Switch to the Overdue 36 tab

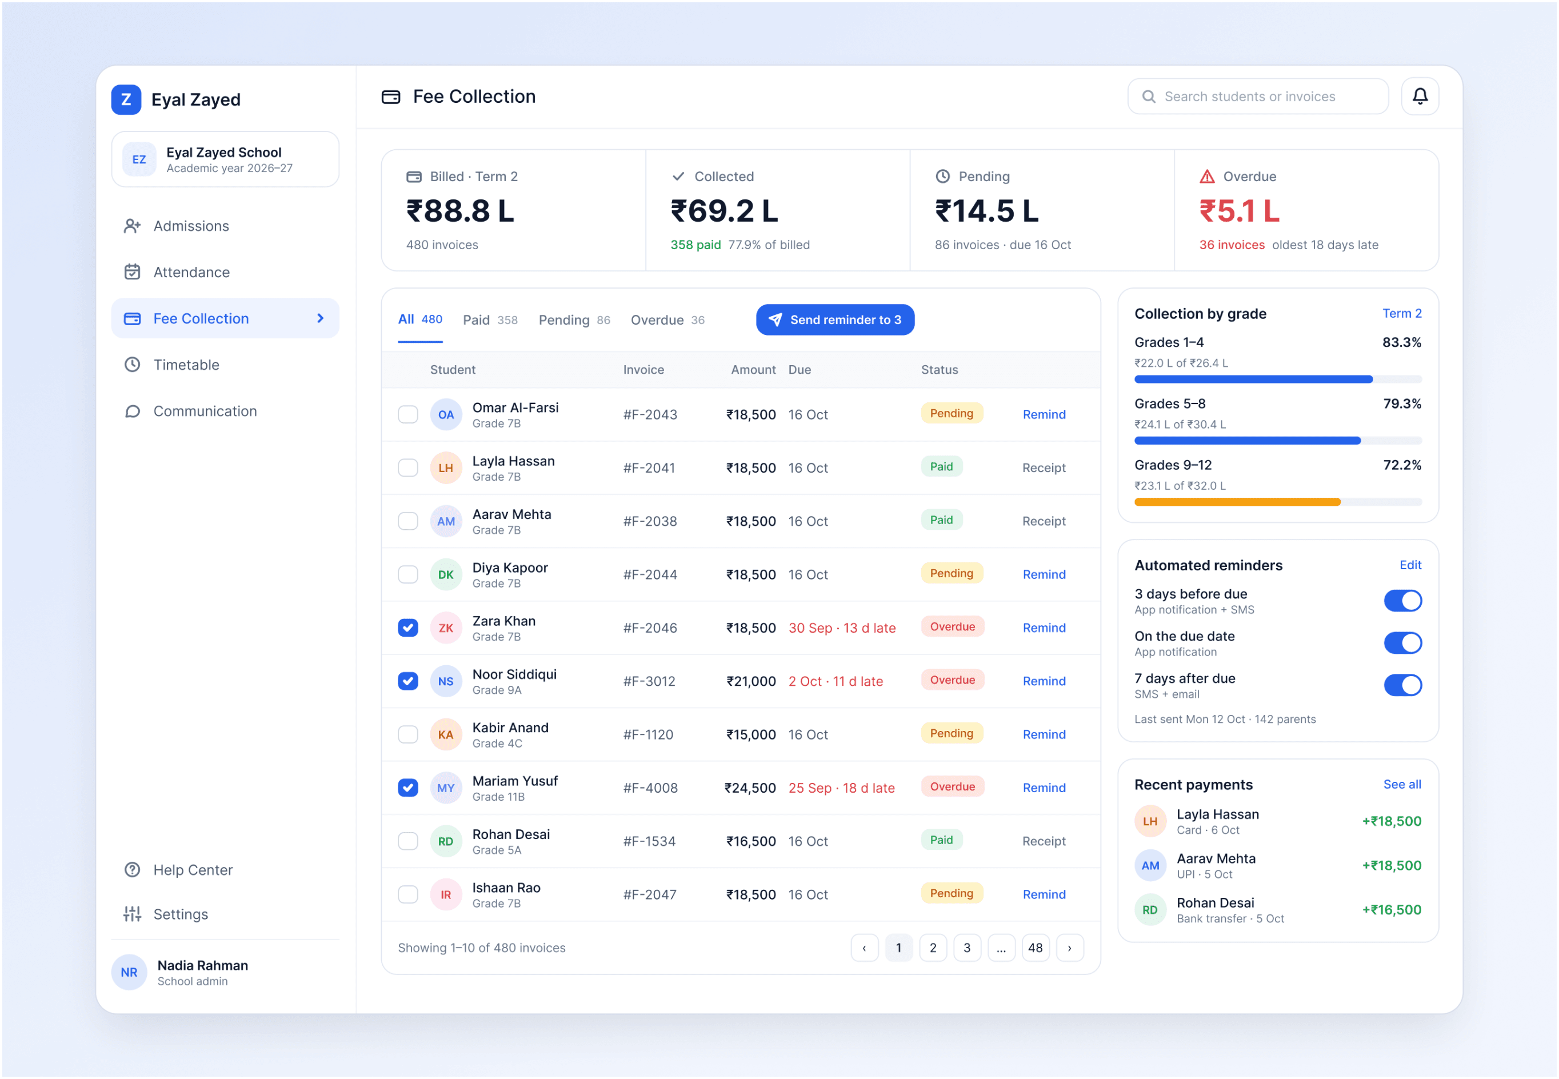click(667, 320)
